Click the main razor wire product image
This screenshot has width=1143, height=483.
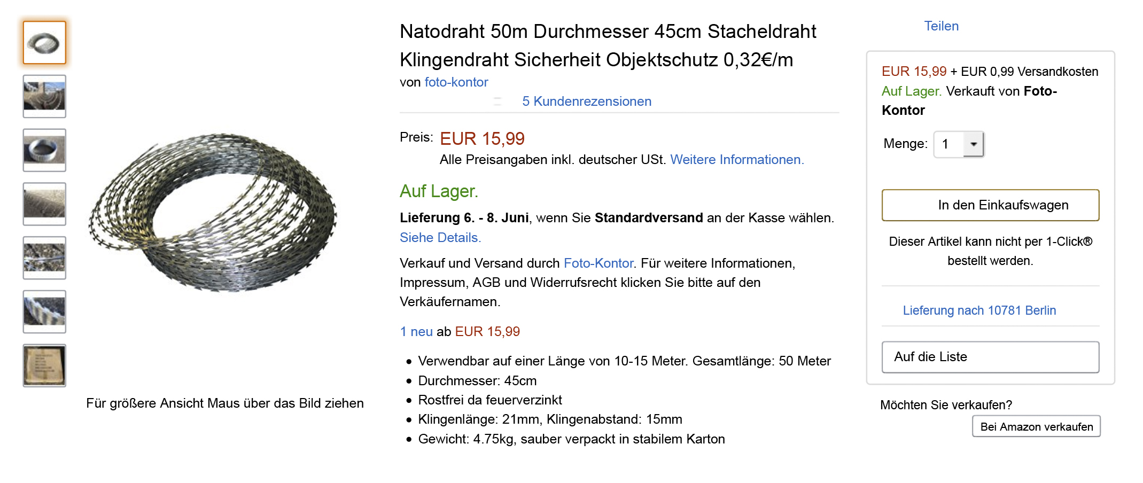(x=214, y=214)
